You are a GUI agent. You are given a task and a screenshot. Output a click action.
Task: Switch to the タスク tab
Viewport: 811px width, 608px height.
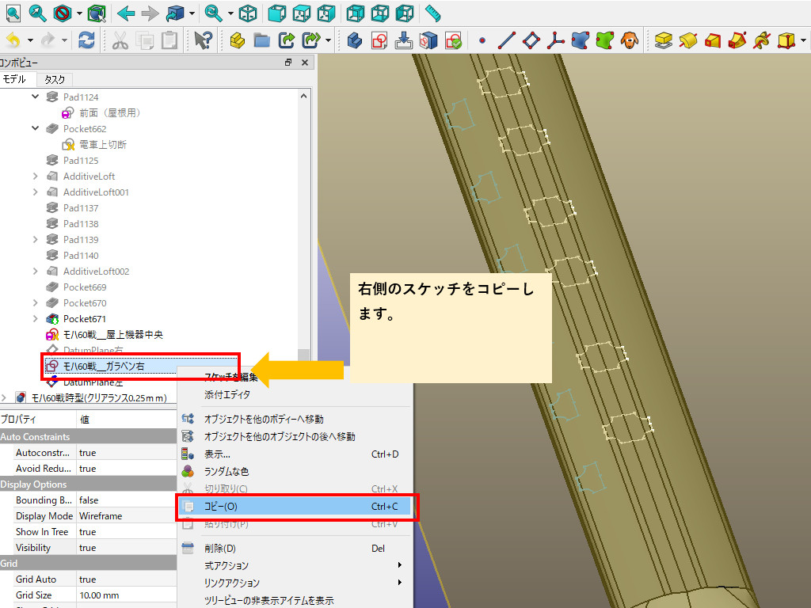55,79
